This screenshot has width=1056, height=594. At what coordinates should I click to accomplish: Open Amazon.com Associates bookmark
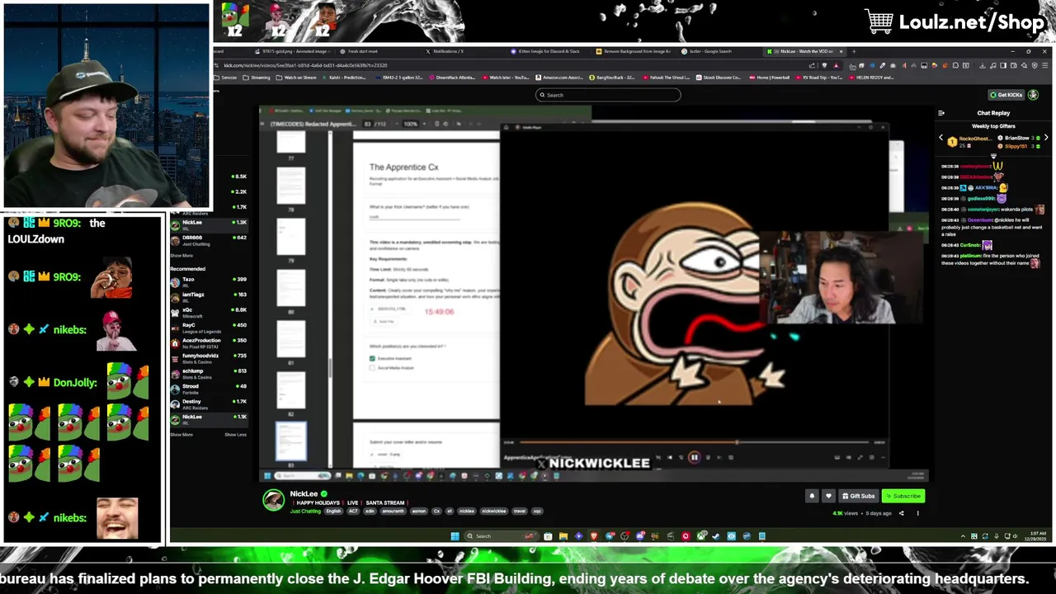click(x=559, y=78)
